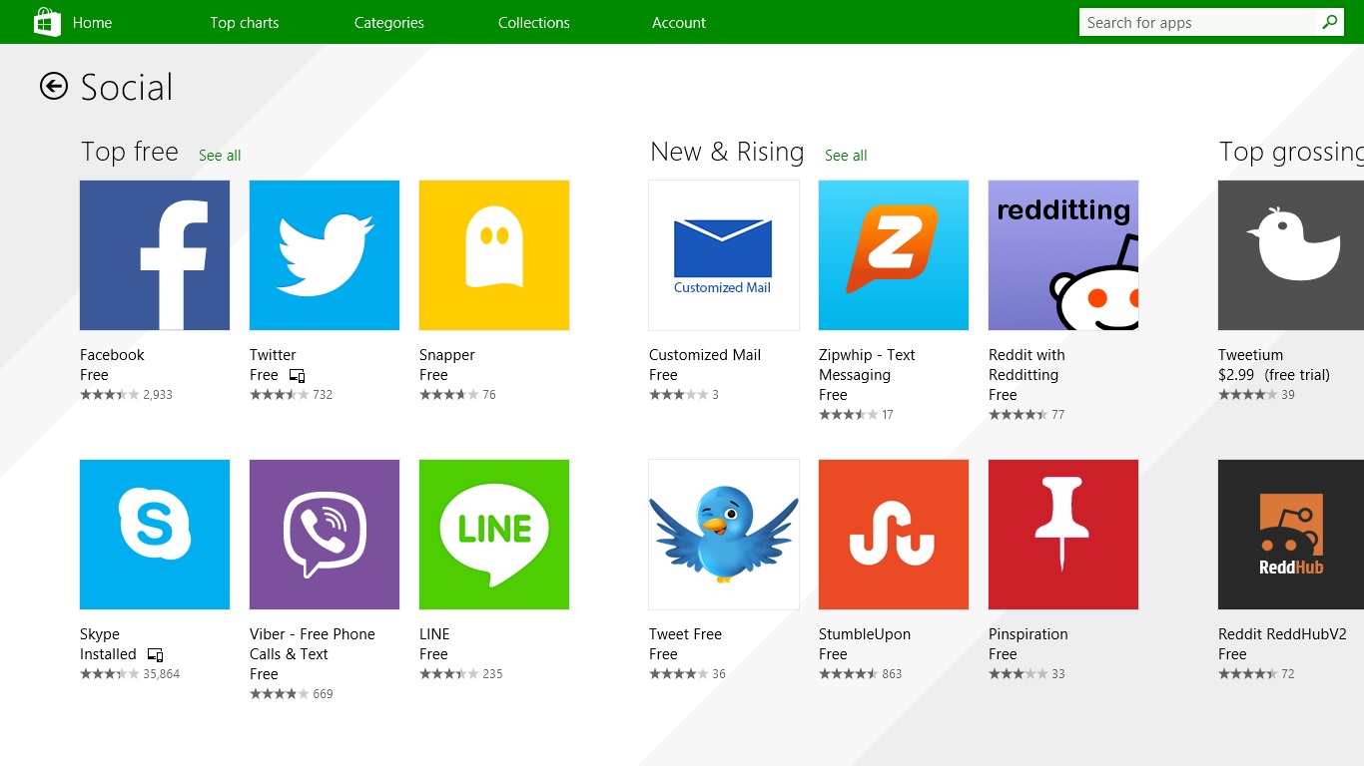
Task: Click the device icon next to Twitter Free
Action: [297, 376]
